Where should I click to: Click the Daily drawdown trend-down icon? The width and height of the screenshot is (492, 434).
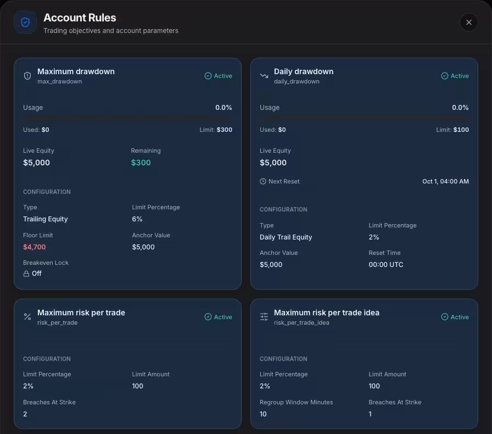[264, 76]
